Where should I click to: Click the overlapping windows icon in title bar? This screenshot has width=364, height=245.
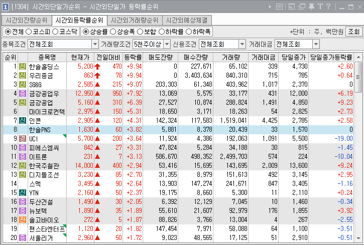click(x=302, y=7)
